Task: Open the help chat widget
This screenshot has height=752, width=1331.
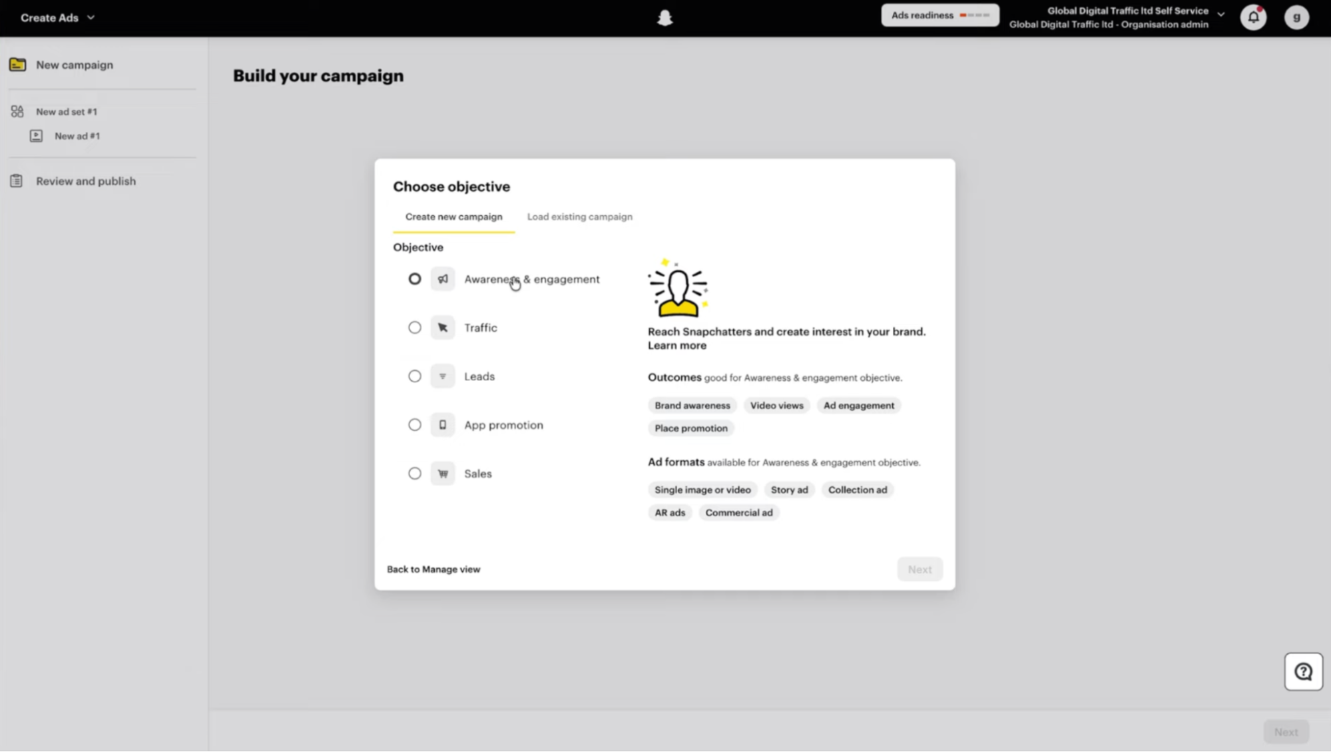Action: pyautogui.click(x=1303, y=671)
